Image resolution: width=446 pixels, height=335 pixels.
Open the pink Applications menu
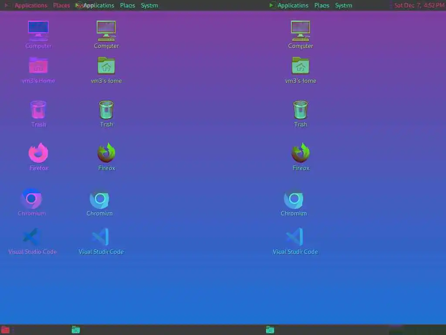pos(31,5)
